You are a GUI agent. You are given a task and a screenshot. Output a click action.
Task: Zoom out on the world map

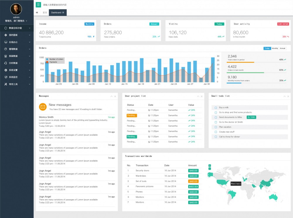pyautogui.click(x=209, y=168)
